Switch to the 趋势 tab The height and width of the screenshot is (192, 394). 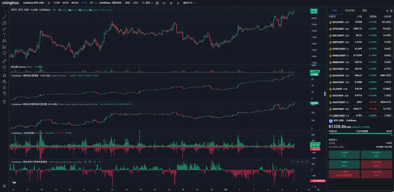pyautogui.click(x=365, y=10)
